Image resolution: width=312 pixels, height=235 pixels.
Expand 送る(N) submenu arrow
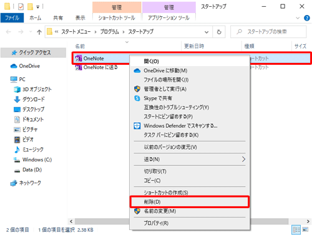243,160
